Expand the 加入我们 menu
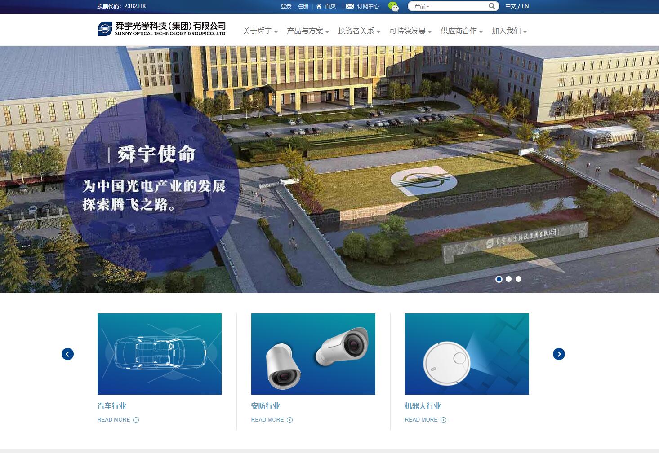This screenshot has width=659, height=453. tap(509, 31)
